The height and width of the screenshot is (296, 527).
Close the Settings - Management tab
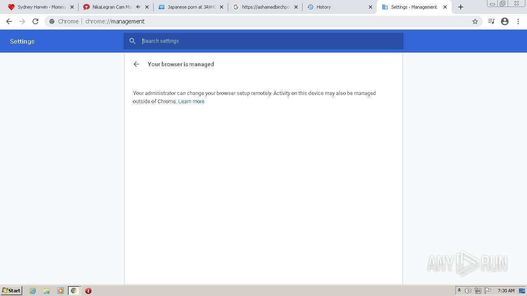point(445,7)
